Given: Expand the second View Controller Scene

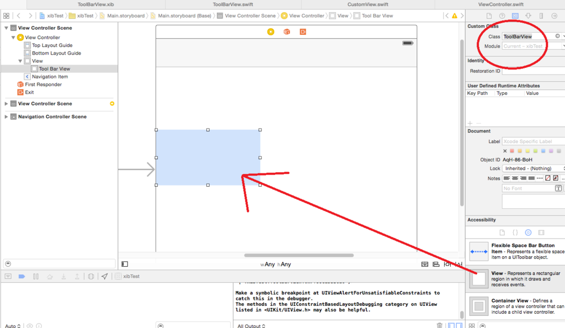Looking at the screenshot, I should pos(6,103).
